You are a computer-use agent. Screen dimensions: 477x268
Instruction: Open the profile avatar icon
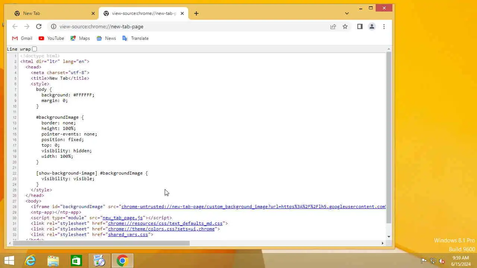(x=372, y=26)
